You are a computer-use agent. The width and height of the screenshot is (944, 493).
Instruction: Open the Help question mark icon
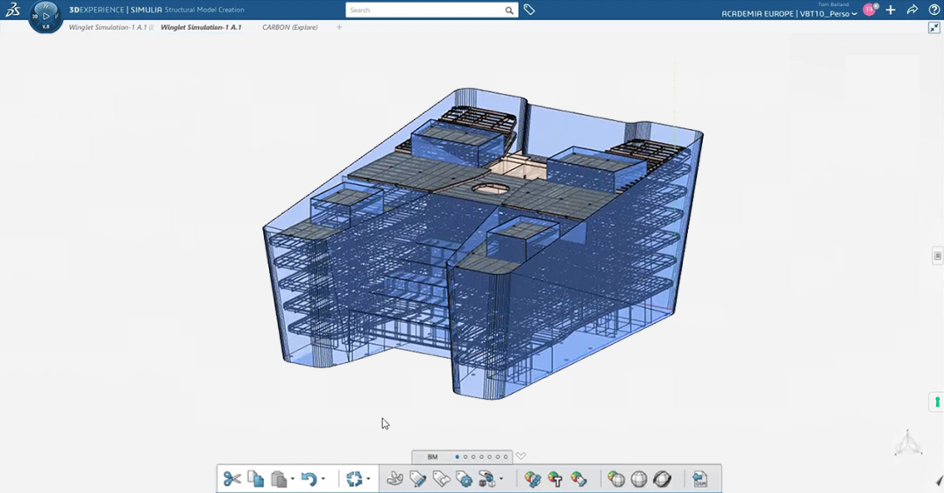click(933, 10)
